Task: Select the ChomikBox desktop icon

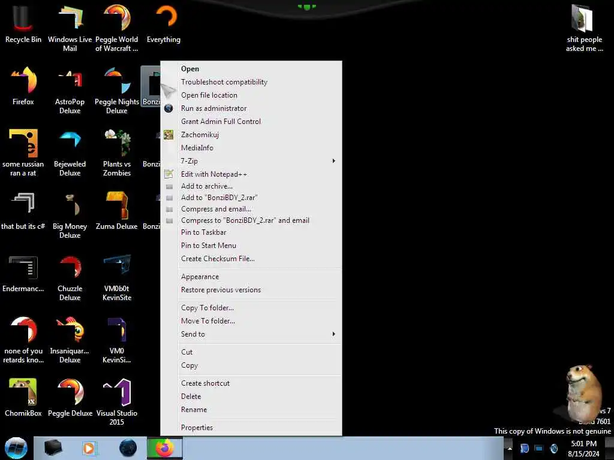Action: coord(23,398)
